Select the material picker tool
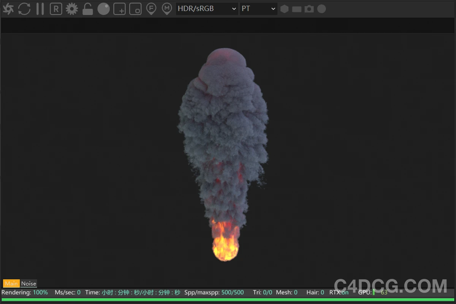The image size is (456, 304). [166, 8]
